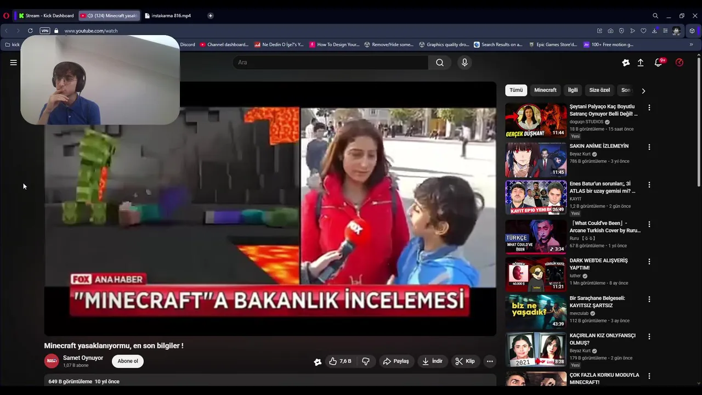
Task: Open the 100+ Free motion bookmark
Action: [609, 44]
